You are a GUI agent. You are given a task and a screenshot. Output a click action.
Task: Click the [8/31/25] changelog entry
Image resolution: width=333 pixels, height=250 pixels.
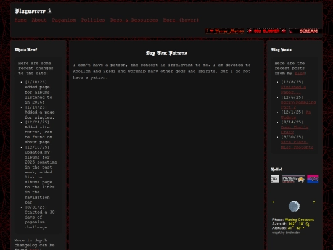coord(39,217)
